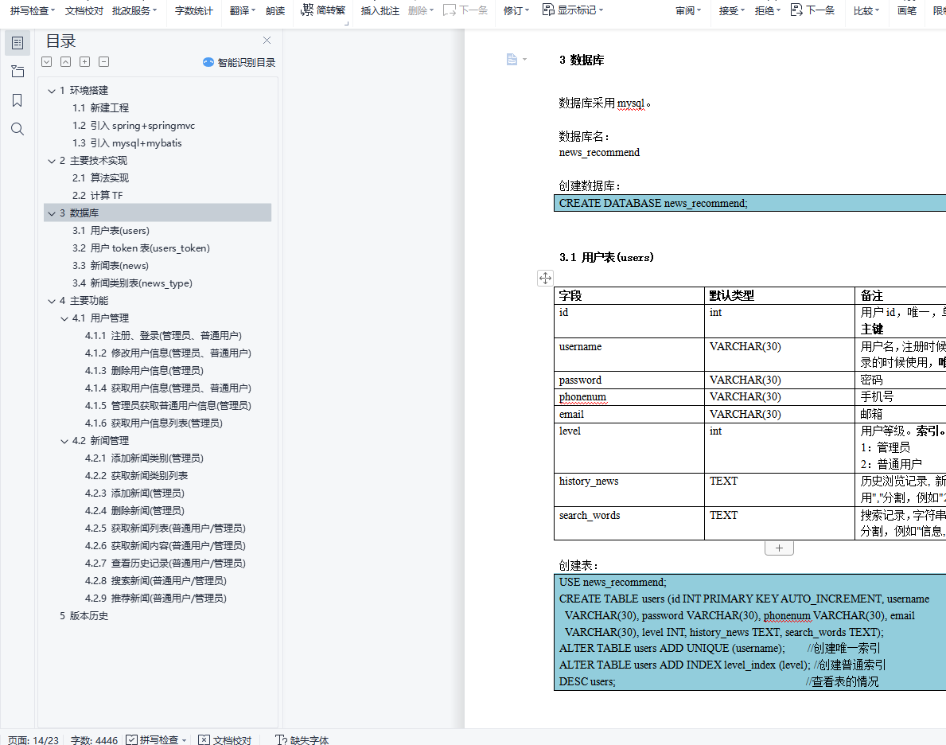Viewport: 946px width, 745px height.
Task: Go to outline item 3.2 用户 token 表
Action: [x=141, y=248]
